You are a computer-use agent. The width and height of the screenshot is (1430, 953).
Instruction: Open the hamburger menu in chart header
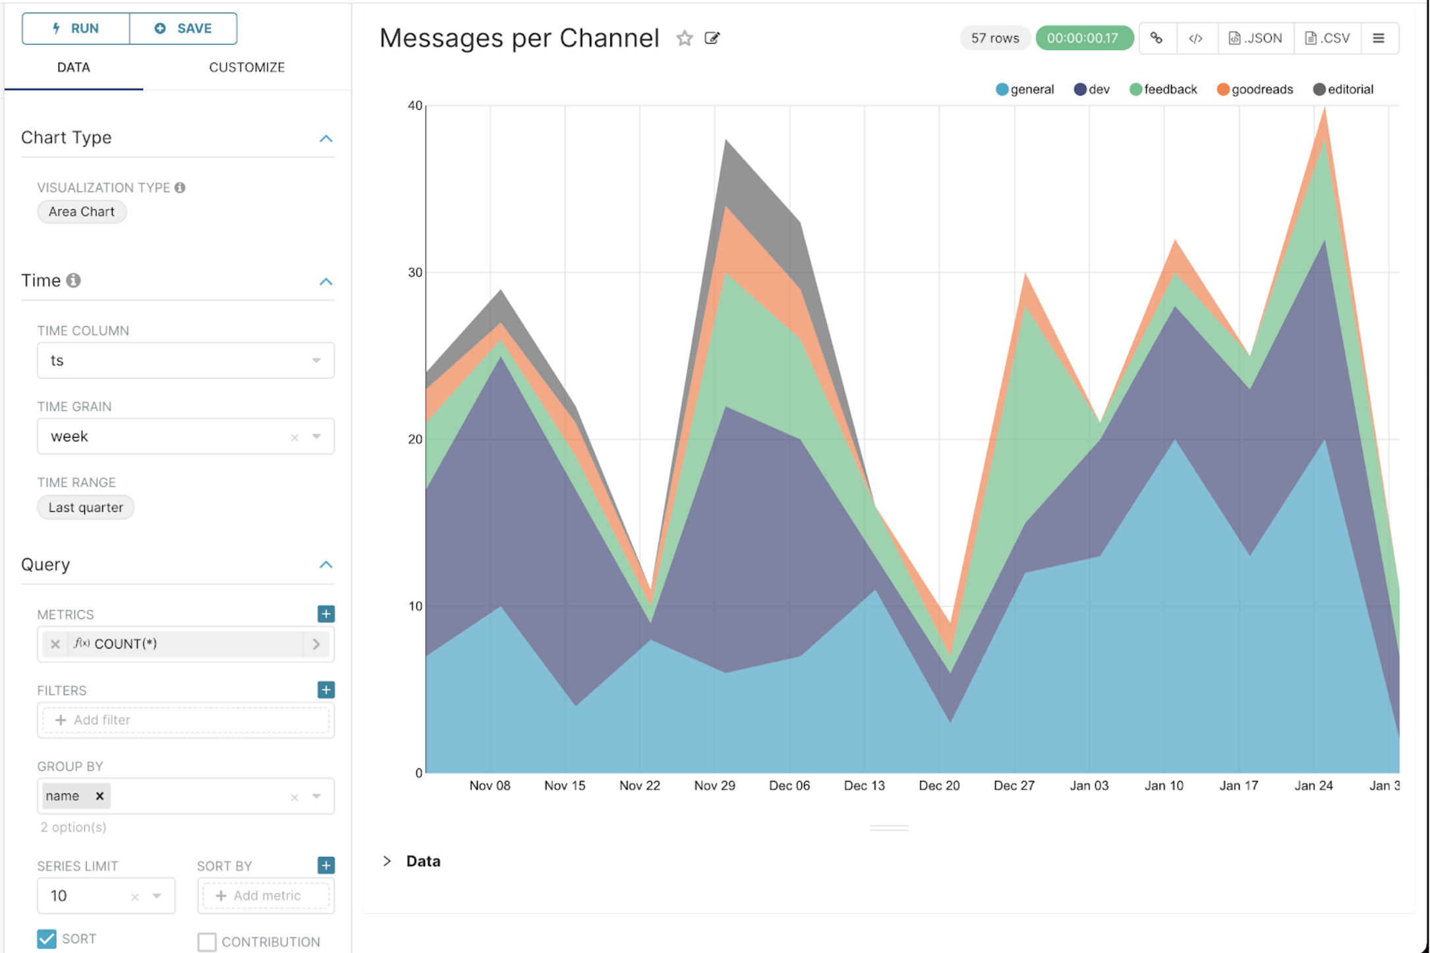[x=1378, y=38]
